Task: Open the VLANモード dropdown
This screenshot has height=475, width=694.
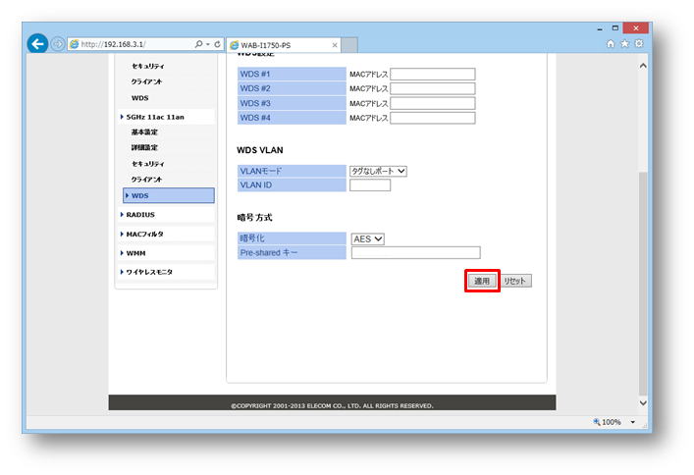Action: click(378, 171)
